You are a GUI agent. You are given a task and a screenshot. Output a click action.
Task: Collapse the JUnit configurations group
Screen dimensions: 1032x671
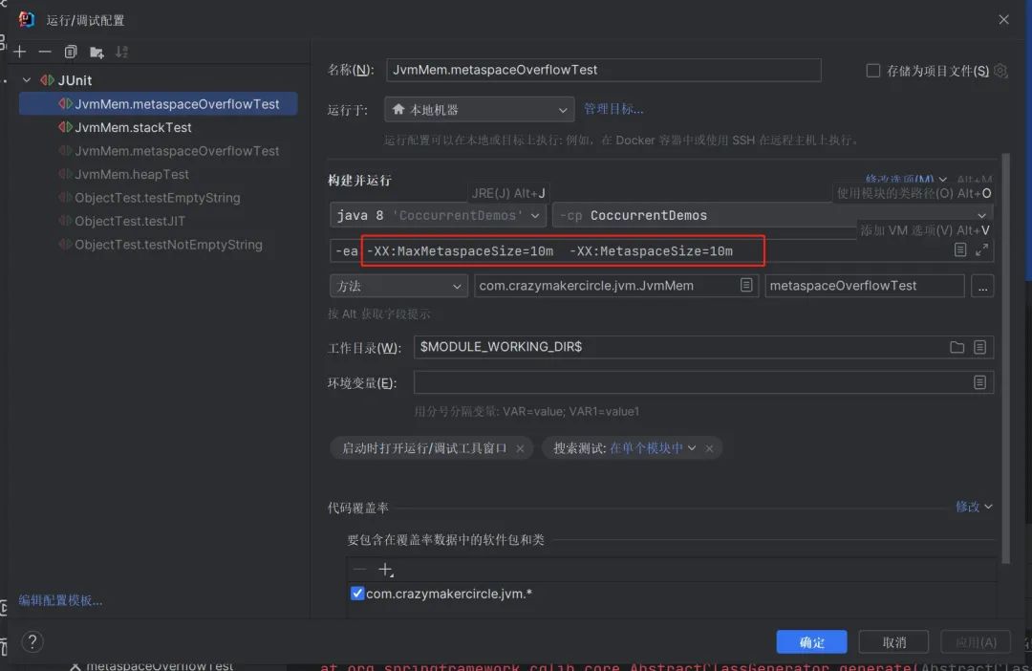click(x=27, y=80)
